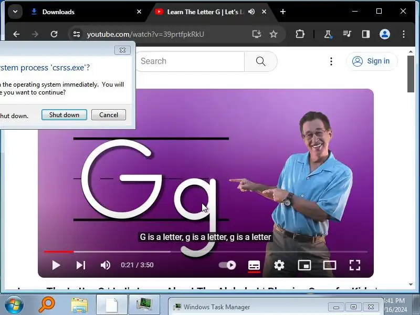Open Chrome three-dot menu
The height and width of the screenshot is (315, 420).
coord(404,34)
